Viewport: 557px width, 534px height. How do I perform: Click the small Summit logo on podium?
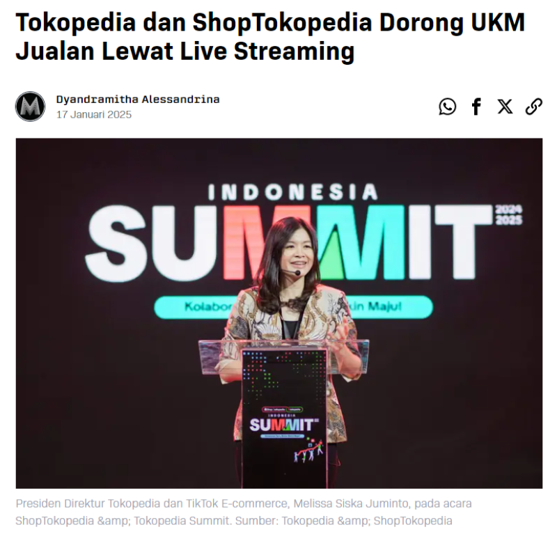pos(284,425)
